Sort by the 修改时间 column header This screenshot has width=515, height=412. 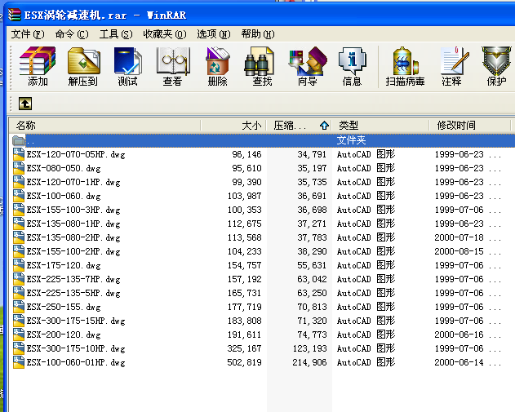470,125
